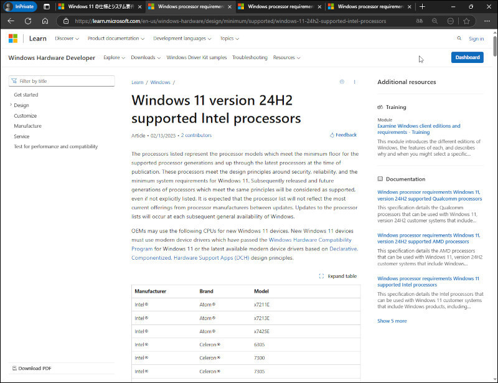This screenshot has height=383, width=498.
Task: Reload the page with the refresh icon
Action: point(28,21)
